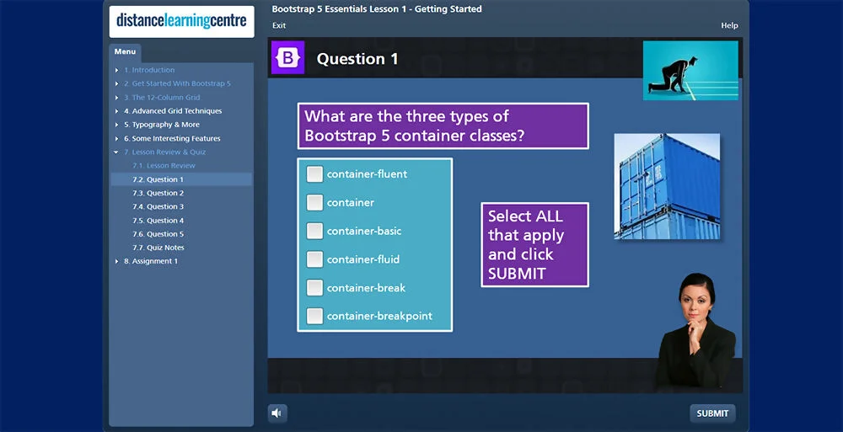843x432 pixels.
Task: Tick the container-break checkbox
Action: pos(314,288)
